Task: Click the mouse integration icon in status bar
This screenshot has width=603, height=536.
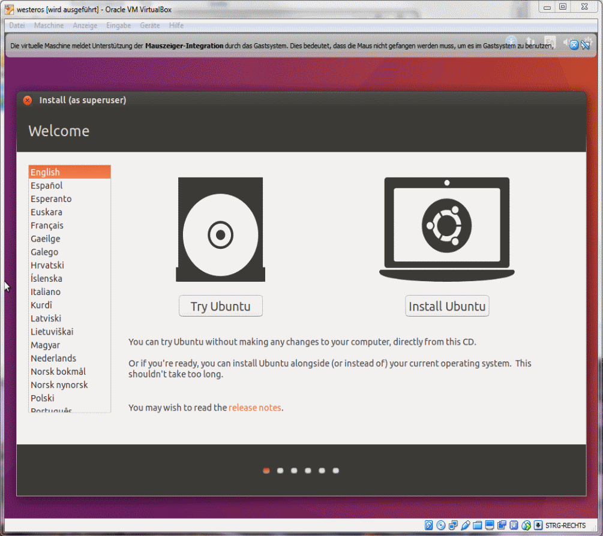Action: pyautogui.click(x=526, y=525)
